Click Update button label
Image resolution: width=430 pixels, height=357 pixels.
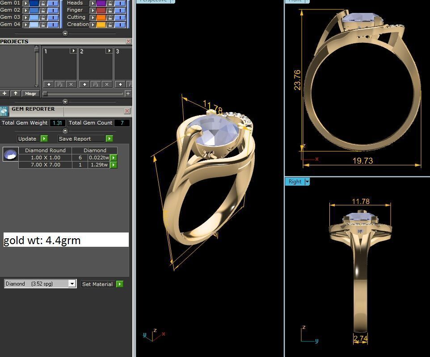pos(27,138)
